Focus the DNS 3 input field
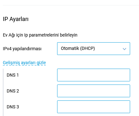Viewport: 139px width, 116px height. tap(94, 107)
